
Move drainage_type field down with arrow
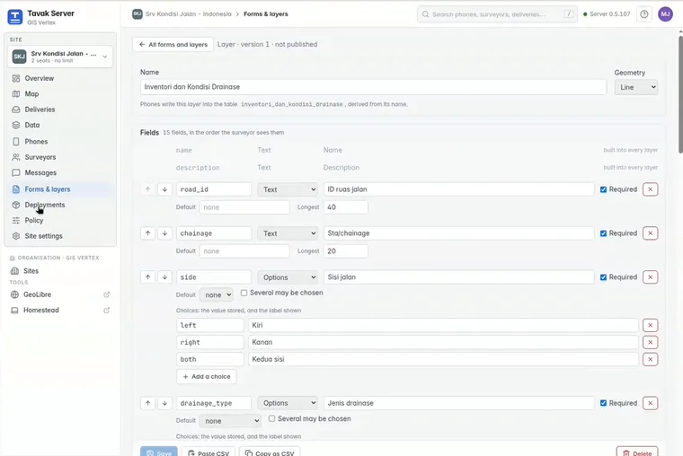[x=164, y=403]
